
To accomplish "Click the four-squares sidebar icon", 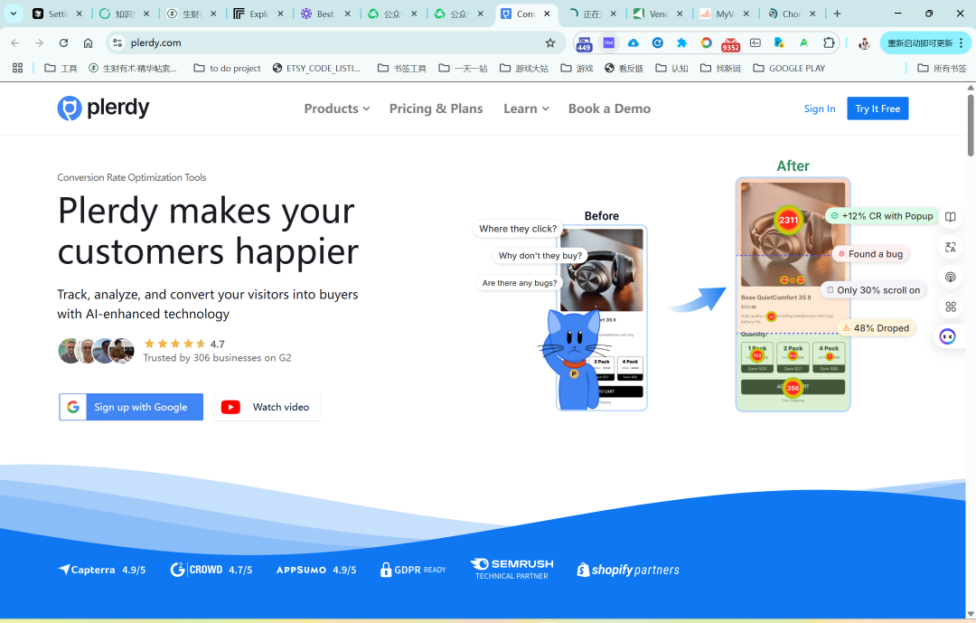I will 951,307.
